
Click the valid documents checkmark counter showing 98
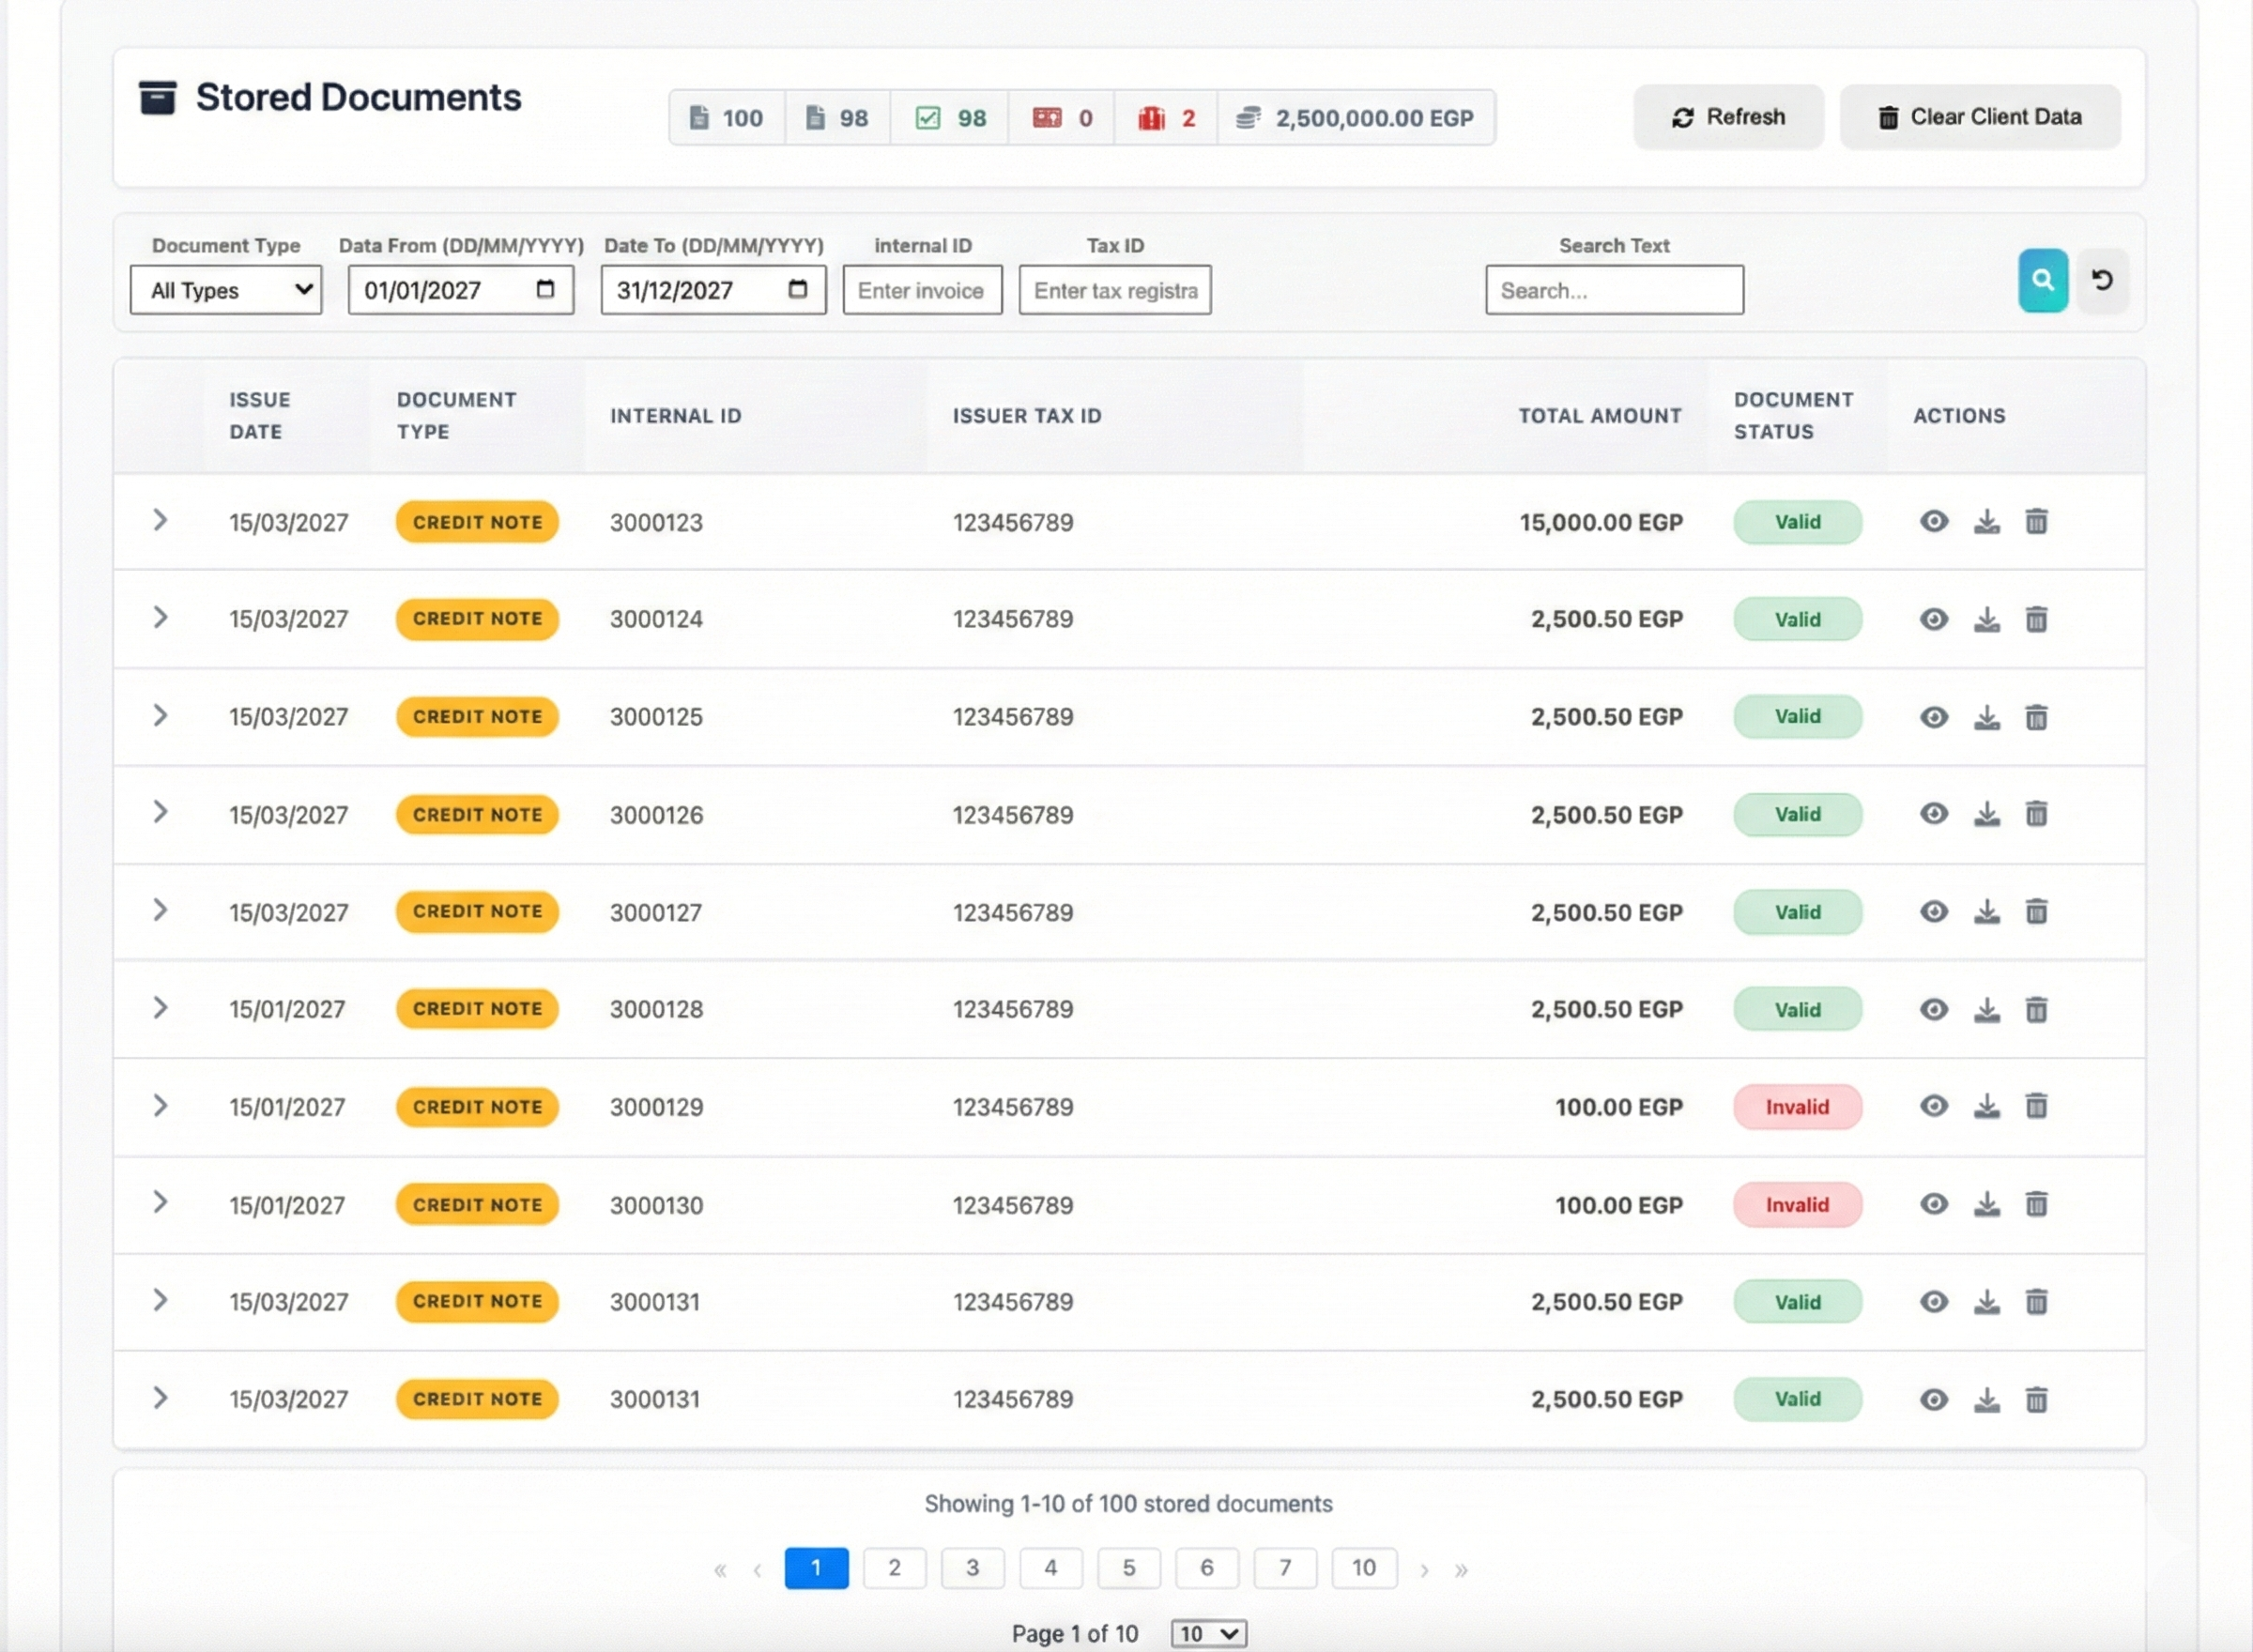(x=948, y=117)
